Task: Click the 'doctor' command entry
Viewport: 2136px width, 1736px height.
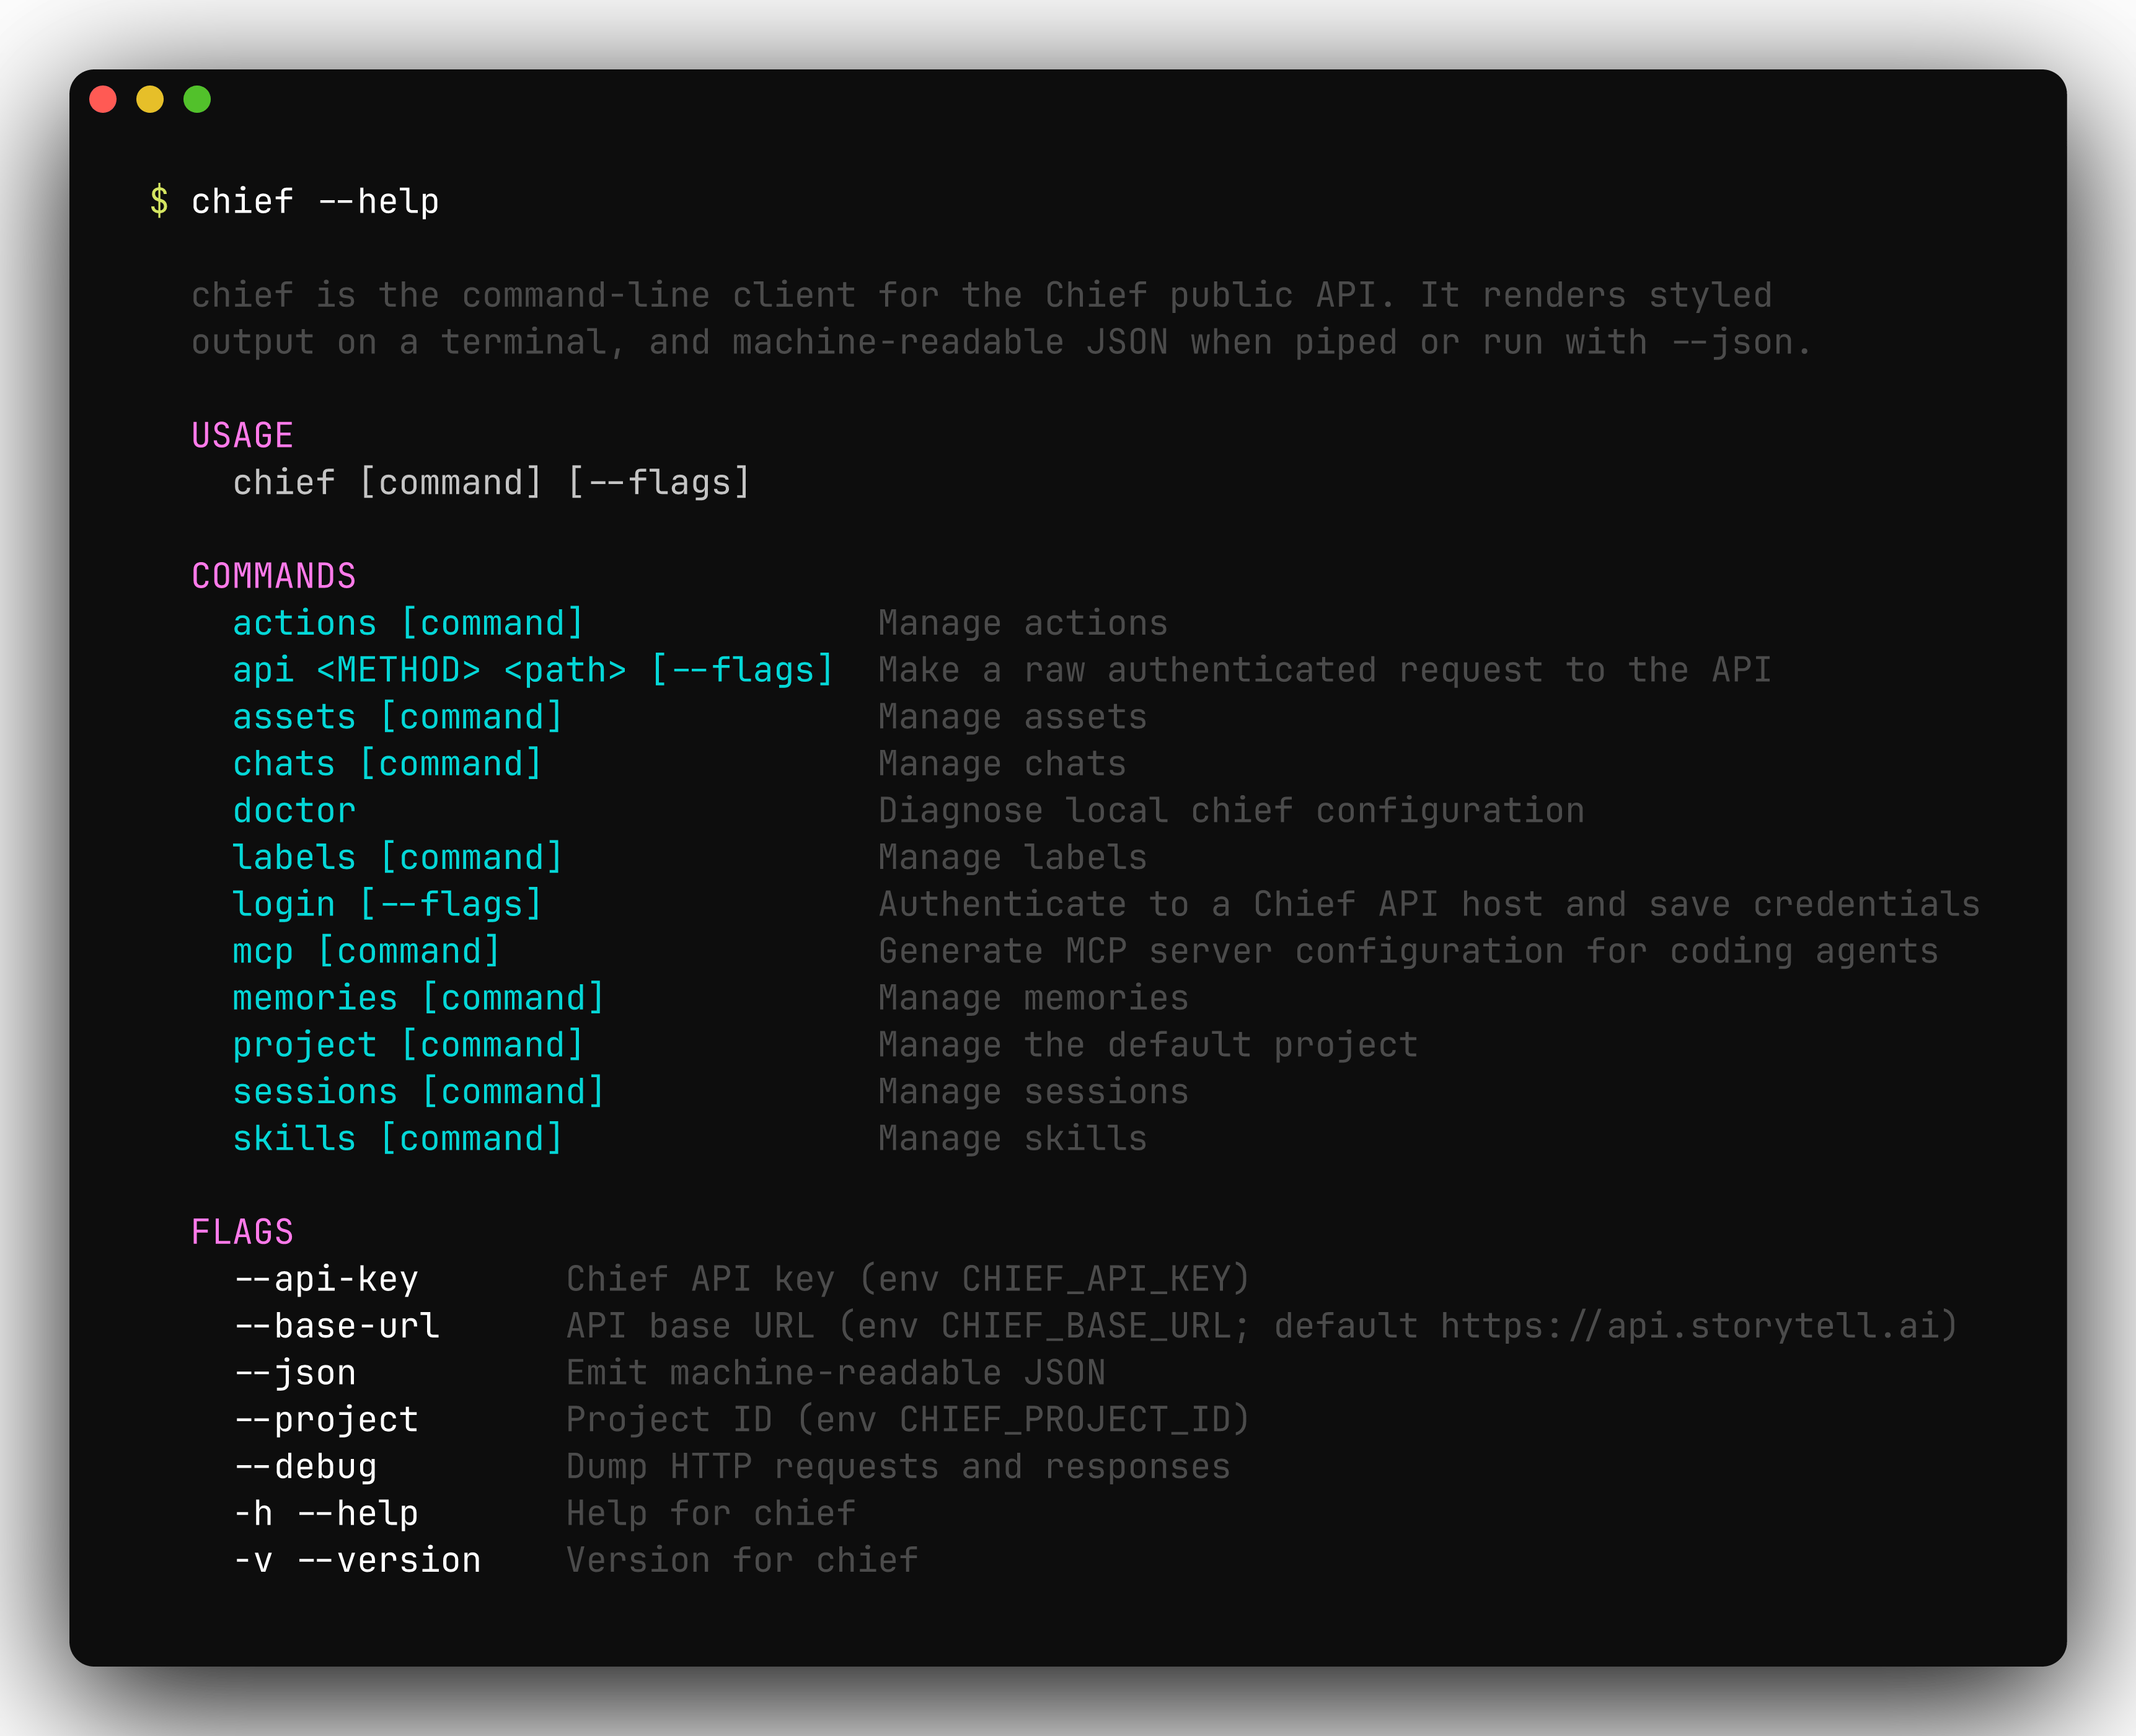Action: [x=294, y=810]
